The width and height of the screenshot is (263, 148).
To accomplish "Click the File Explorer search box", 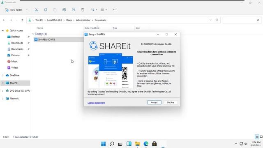I will click(242, 20).
